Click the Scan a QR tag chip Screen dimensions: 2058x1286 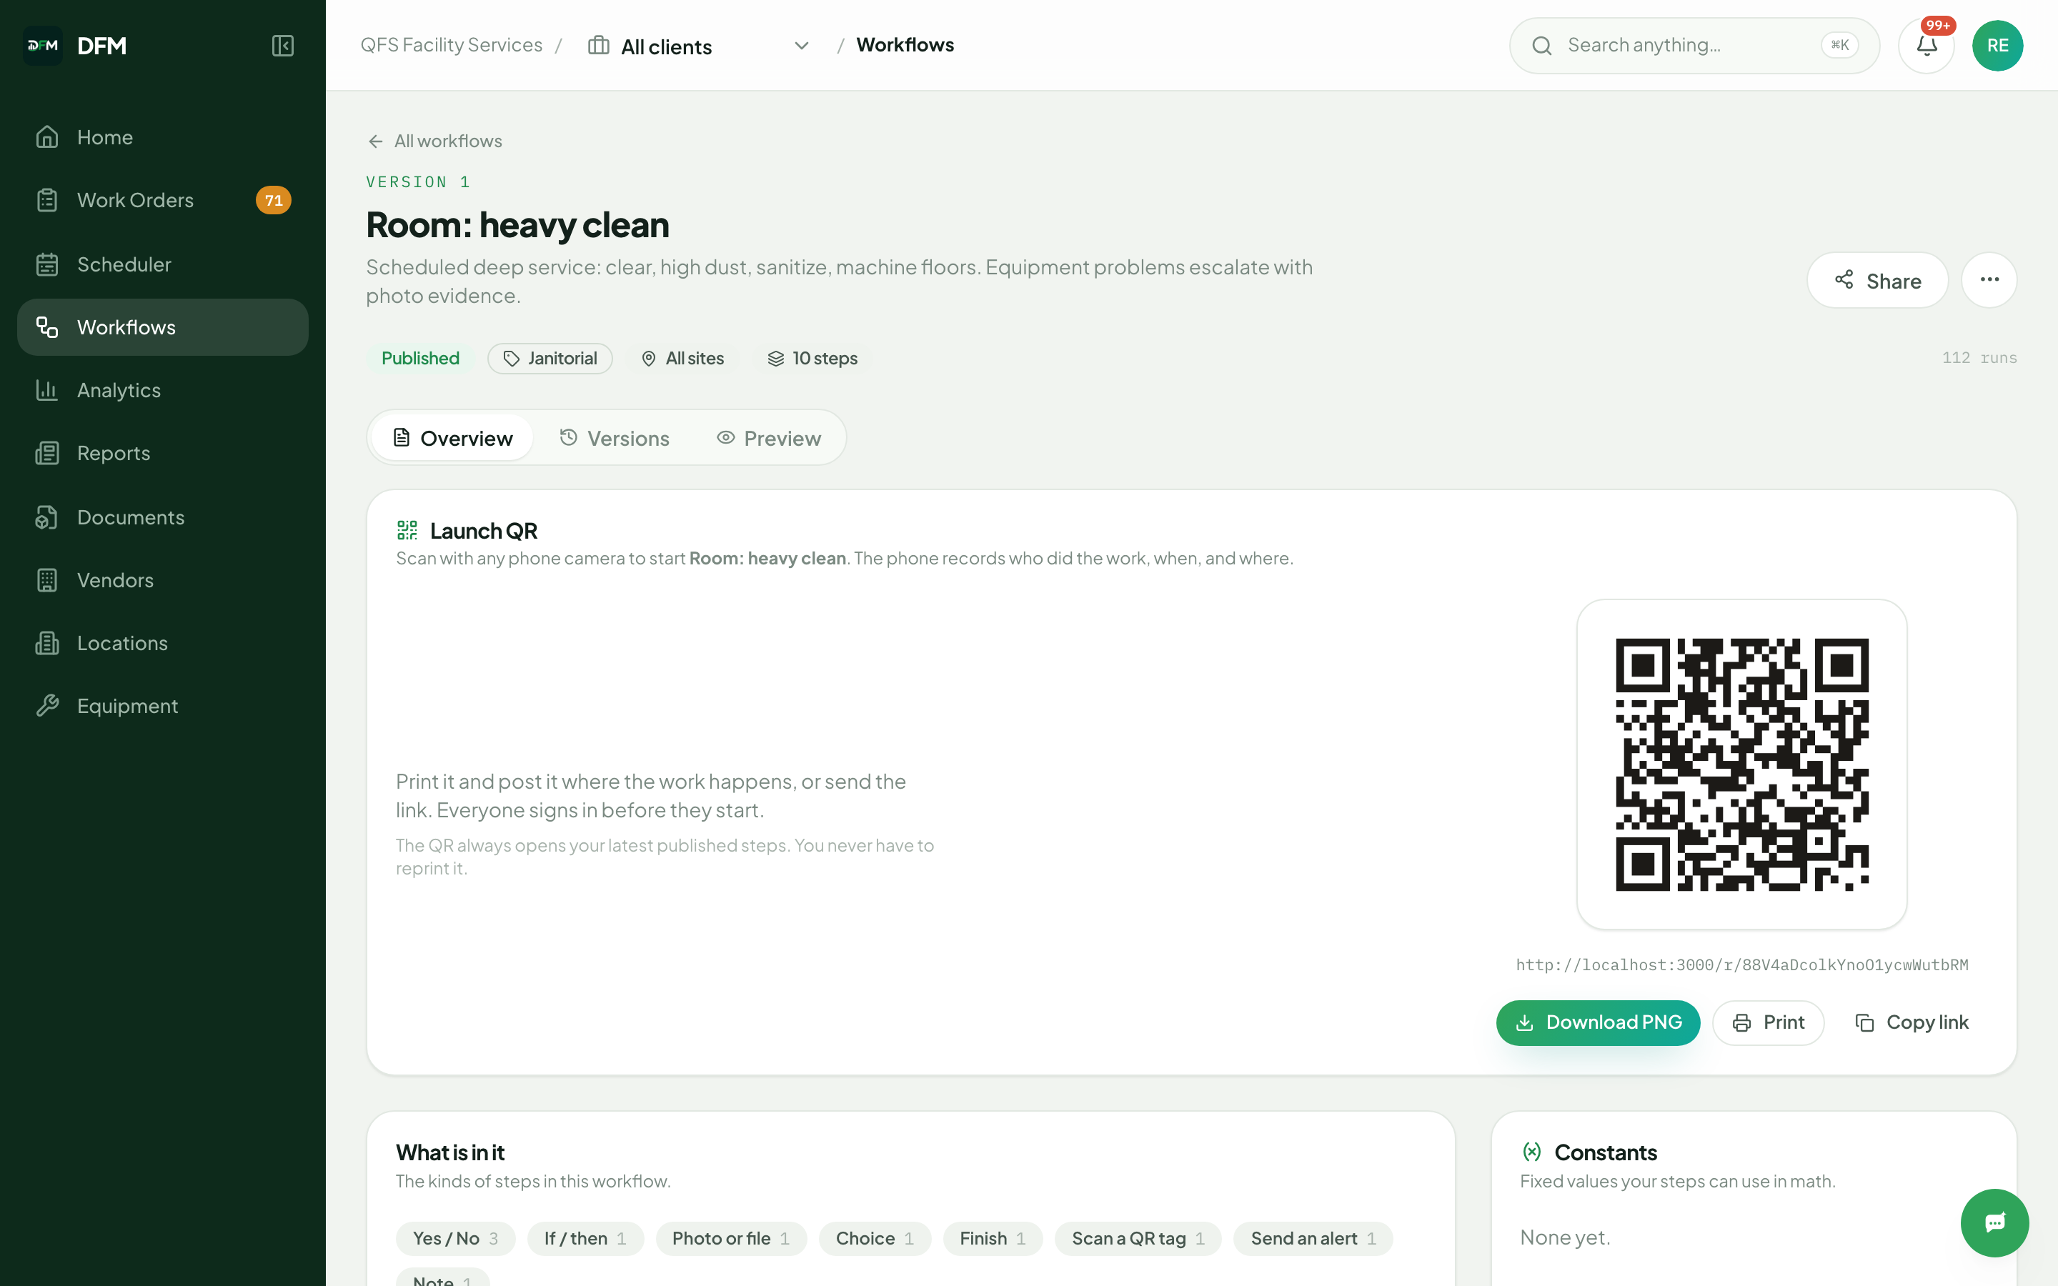point(1138,1238)
